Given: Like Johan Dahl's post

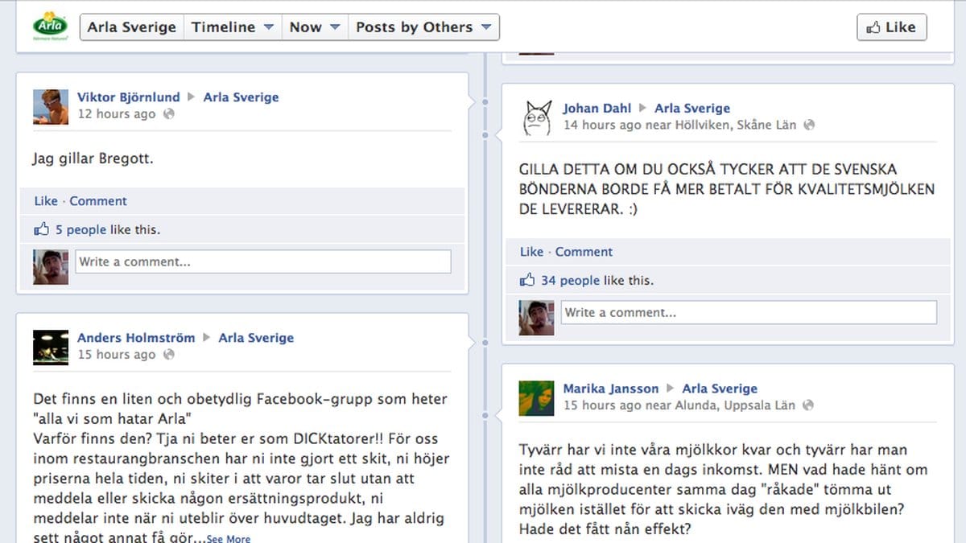Looking at the screenshot, I should coord(532,252).
